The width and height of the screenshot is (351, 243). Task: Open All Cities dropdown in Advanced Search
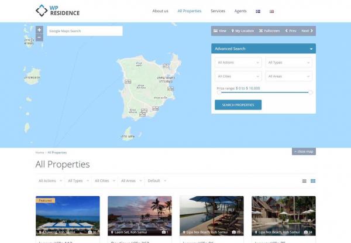pyautogui.click(x=238, y=76)
